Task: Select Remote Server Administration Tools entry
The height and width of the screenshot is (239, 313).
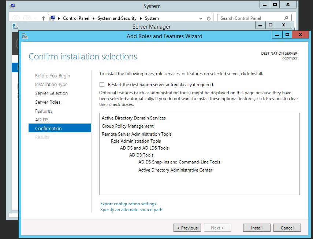Action: click(137, 134)
